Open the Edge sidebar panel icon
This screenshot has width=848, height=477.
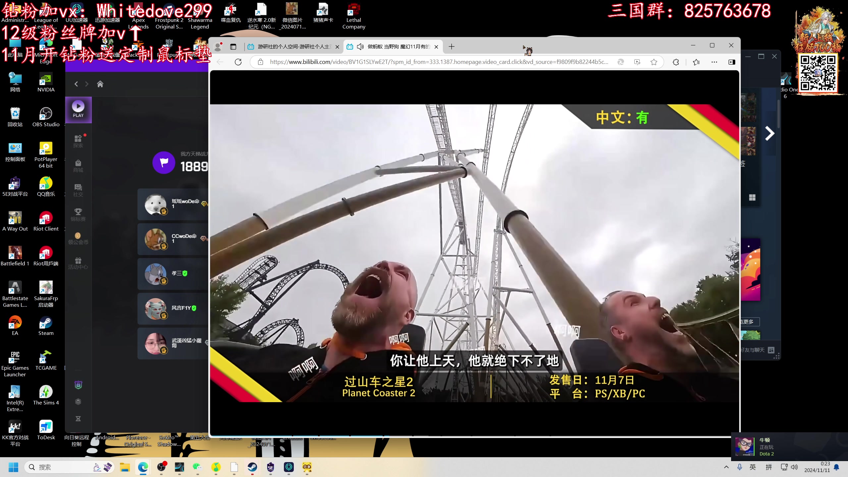732,62
